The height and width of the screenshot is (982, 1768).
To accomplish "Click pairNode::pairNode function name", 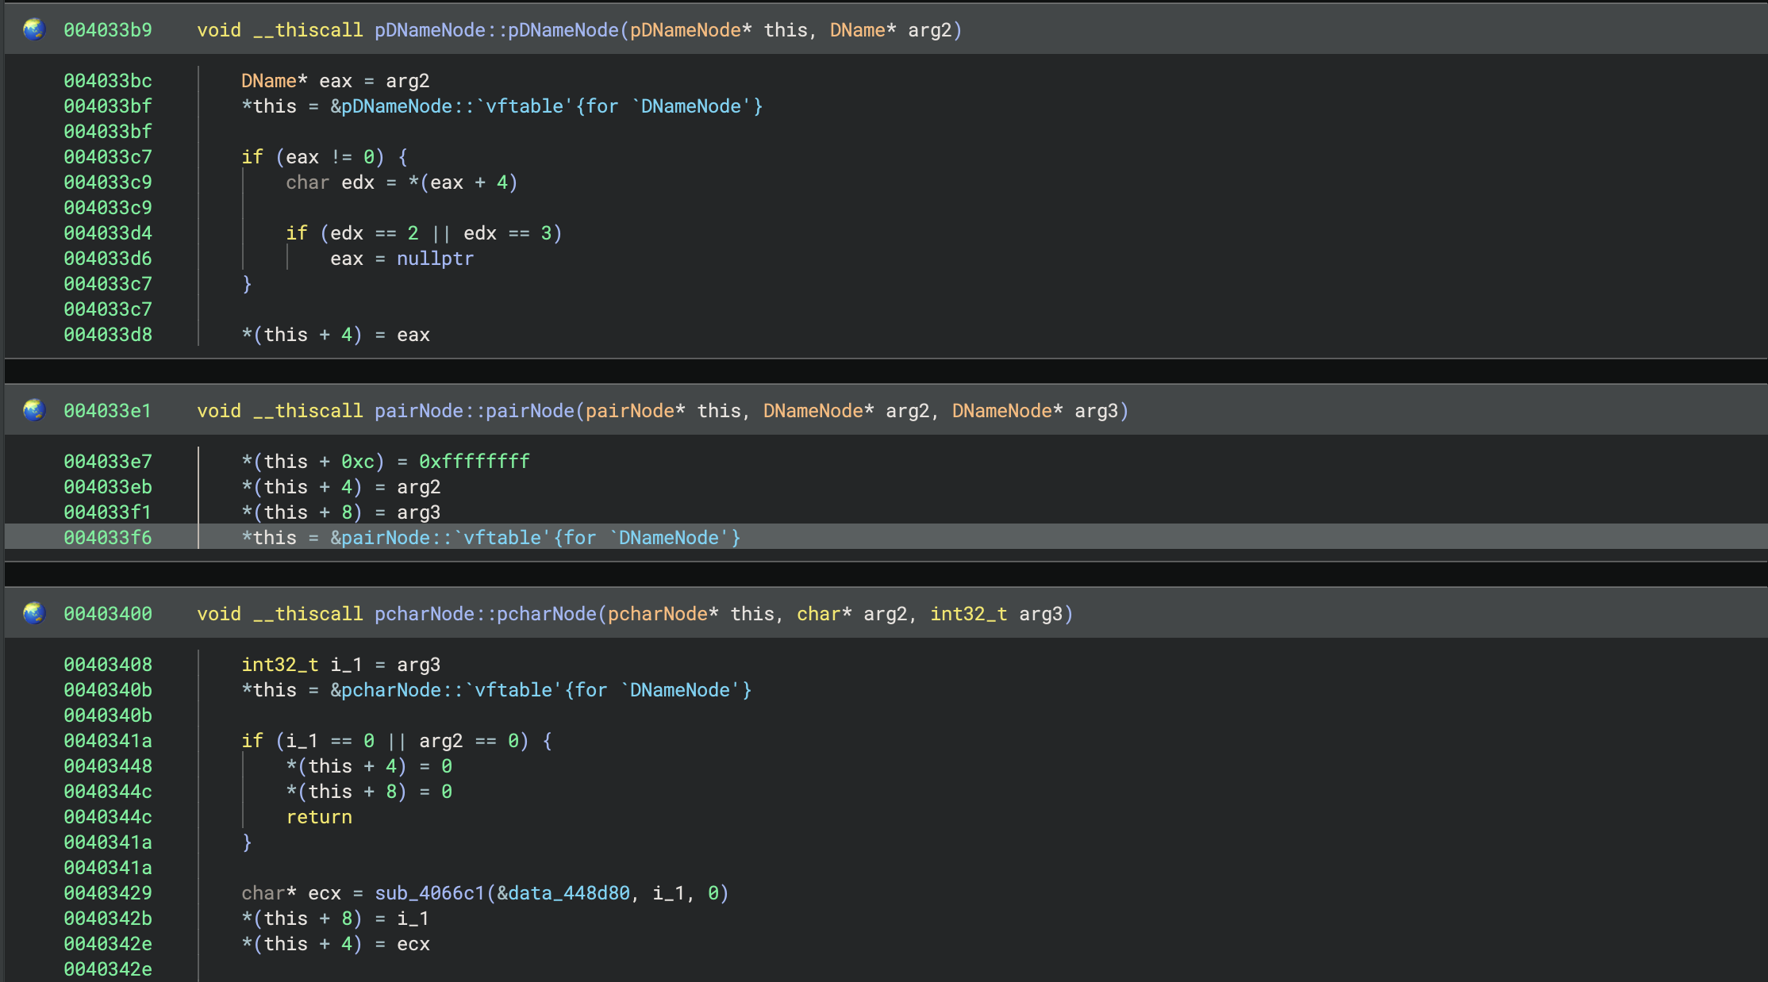I will click(474, 411).
